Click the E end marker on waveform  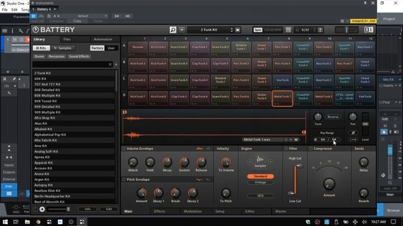304,132
